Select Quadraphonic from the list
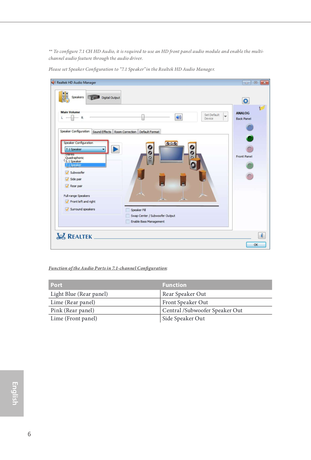 tap(85, 158)
